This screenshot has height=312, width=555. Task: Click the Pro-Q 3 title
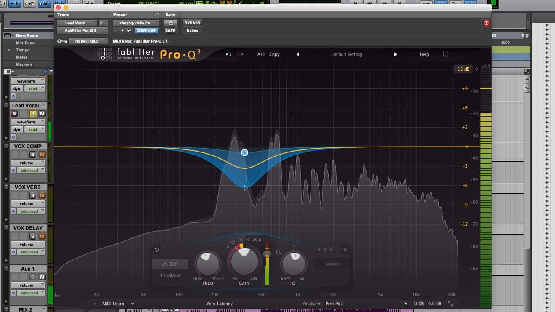(x=180, y=54)
